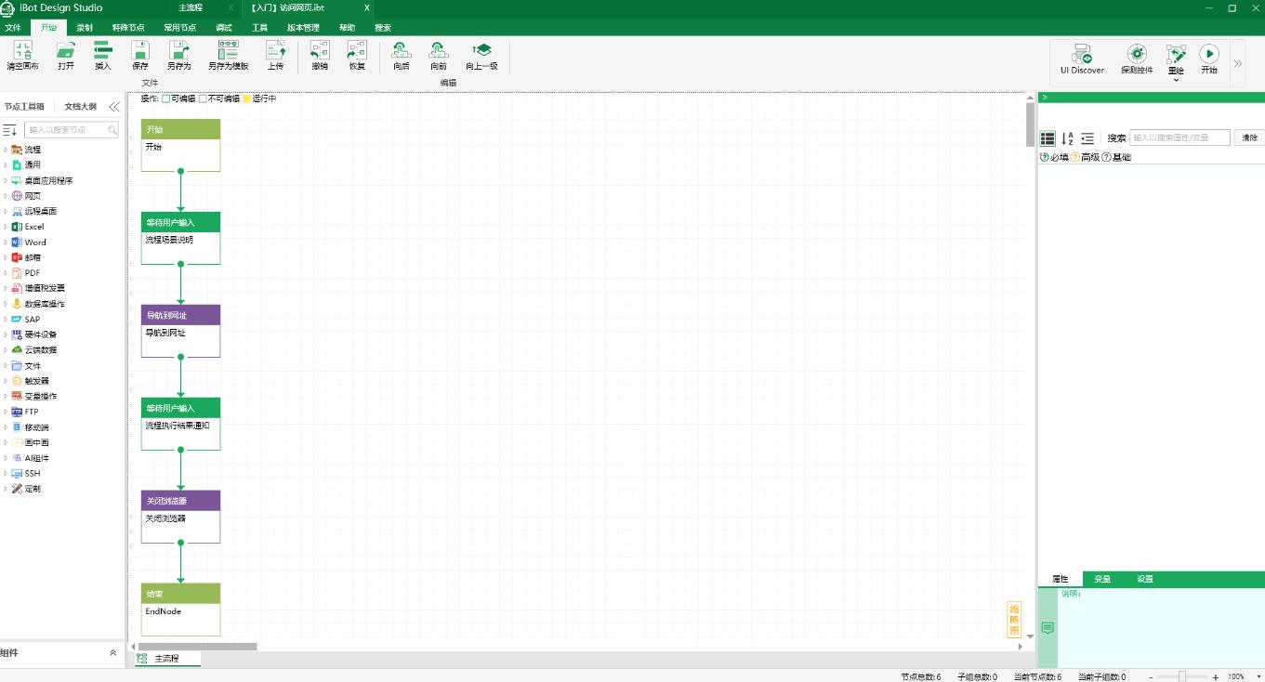Start the flow with the 开始 play button

1208,55
